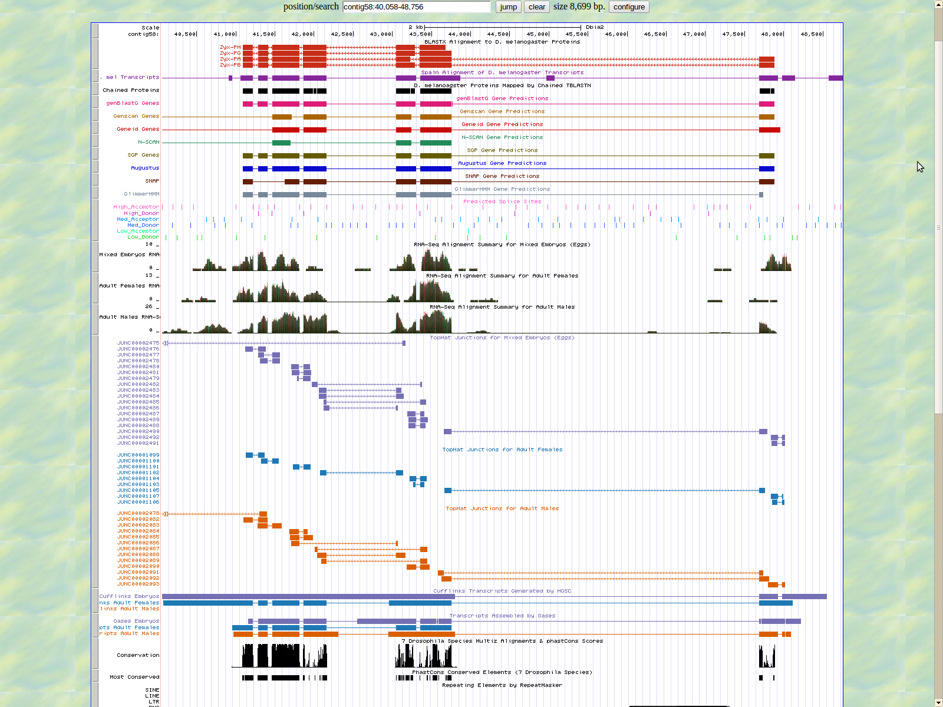Click TopHat Junctions for Adult Females title
Screen dimensions: 943x707
(x=502, y=450)
